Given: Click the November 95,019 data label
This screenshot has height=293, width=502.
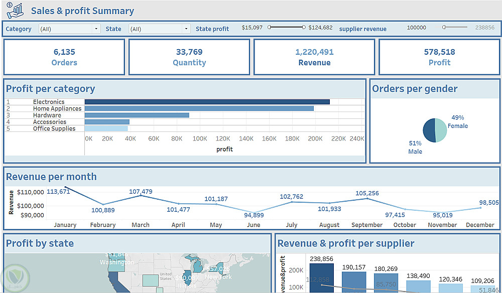Looking at the screenshot, I should click(443, 215).
